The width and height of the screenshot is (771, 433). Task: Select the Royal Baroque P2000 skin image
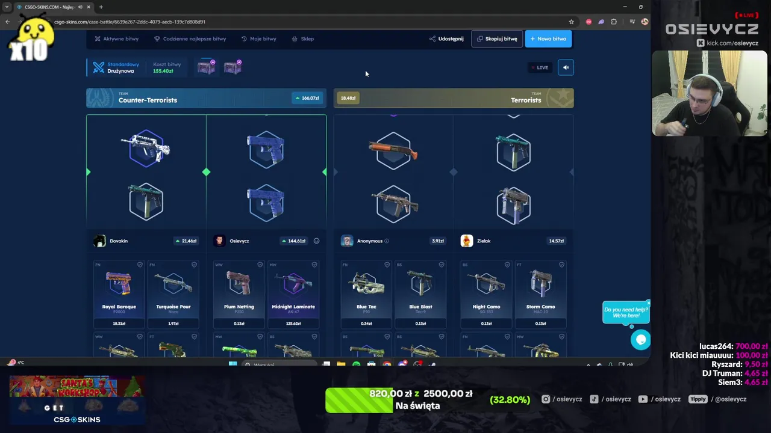(x=119, y=283)
